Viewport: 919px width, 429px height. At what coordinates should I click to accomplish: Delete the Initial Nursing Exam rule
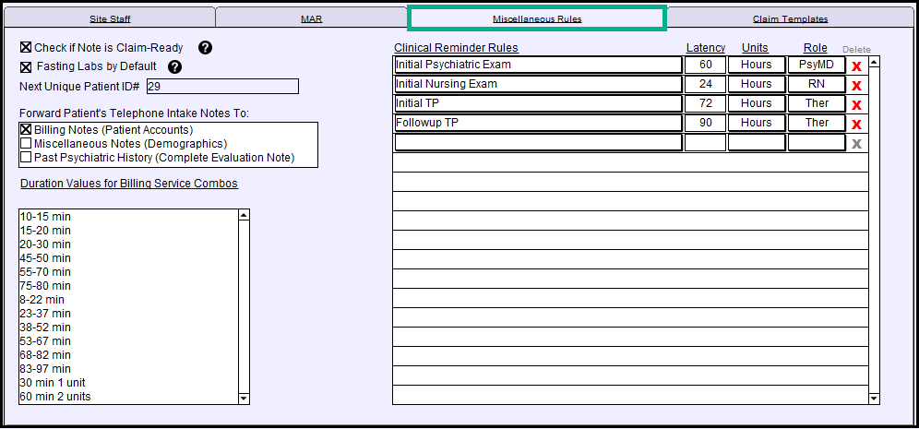point(856,85)
